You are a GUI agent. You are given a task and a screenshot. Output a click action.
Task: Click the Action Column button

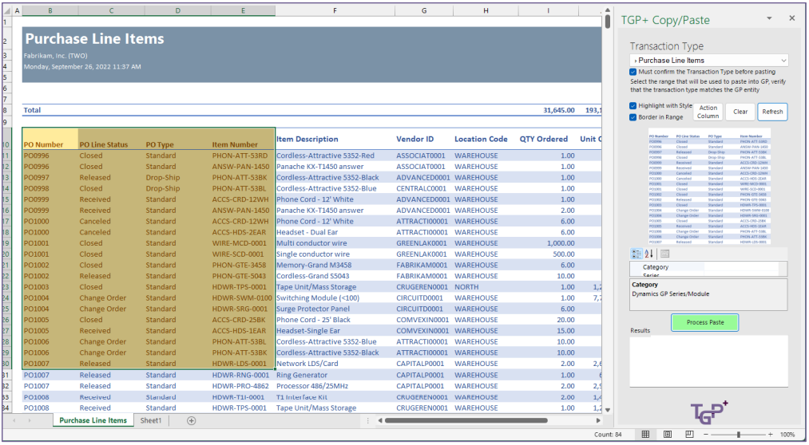(x=708, y=112)
